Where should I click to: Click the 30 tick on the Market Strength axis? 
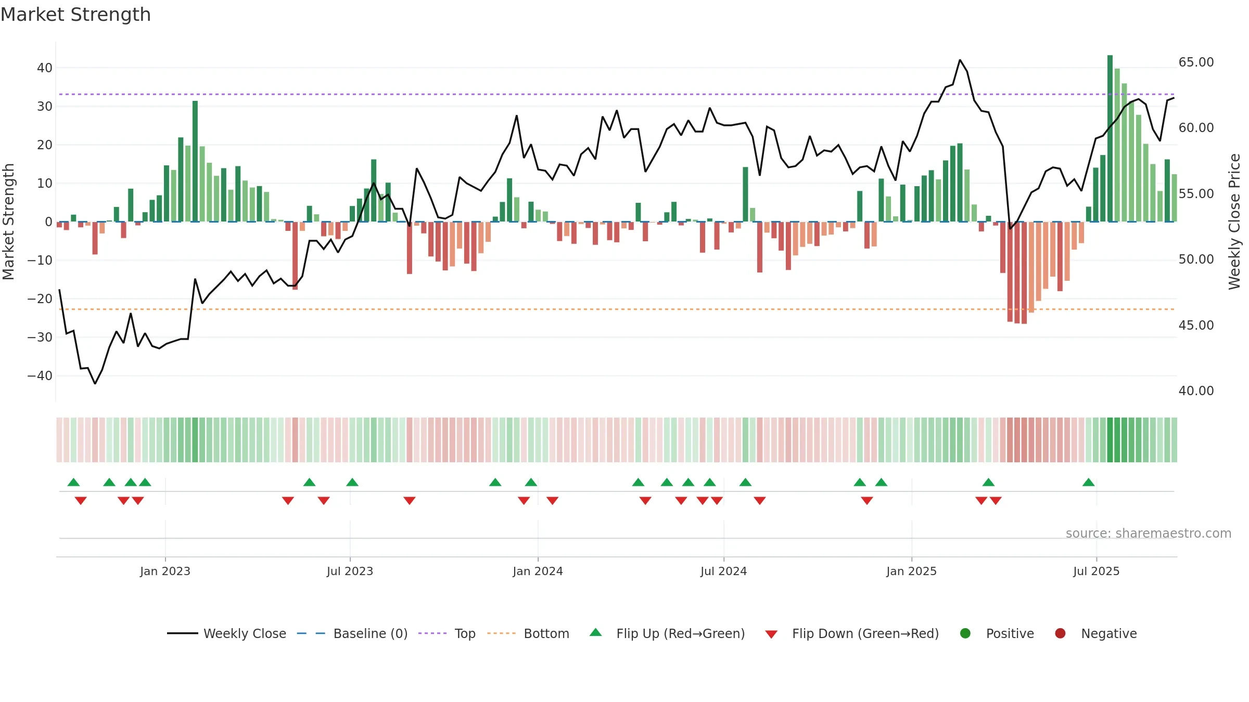click(x=45, y=106)
